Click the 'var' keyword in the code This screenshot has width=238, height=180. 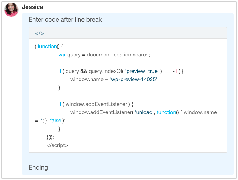point(62,55)
